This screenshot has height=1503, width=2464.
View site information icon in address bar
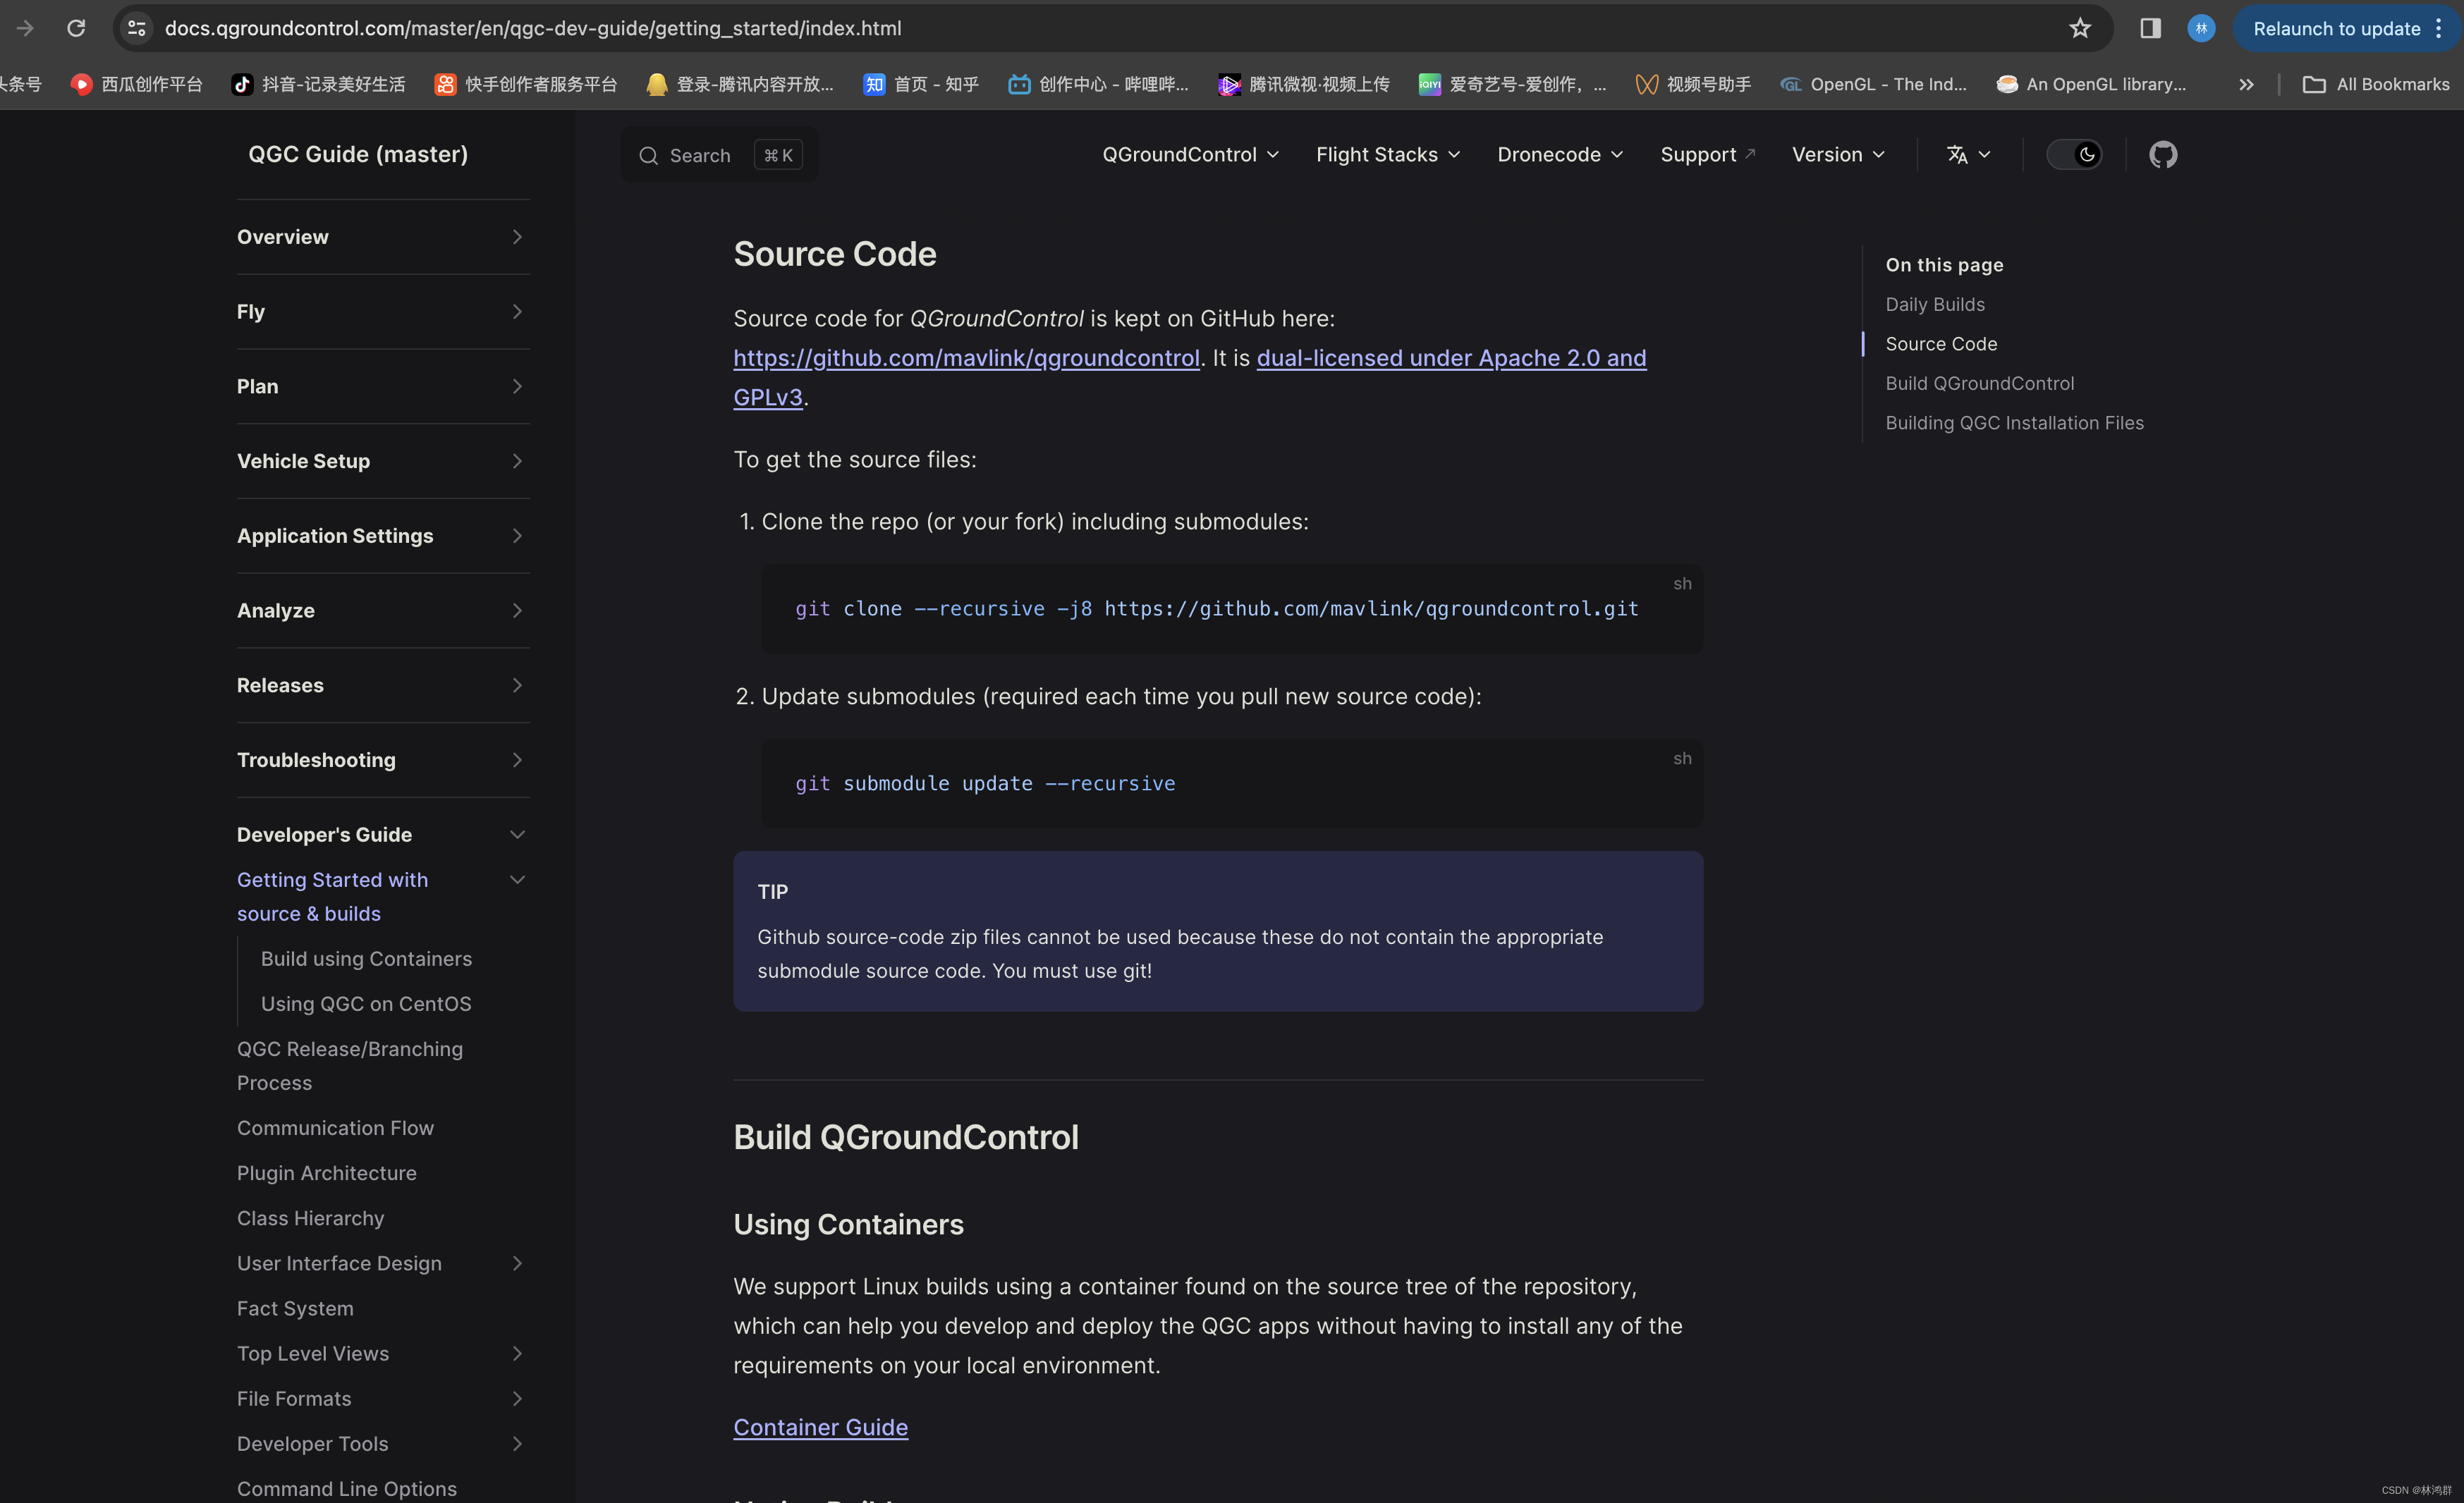tap(137, 28)
